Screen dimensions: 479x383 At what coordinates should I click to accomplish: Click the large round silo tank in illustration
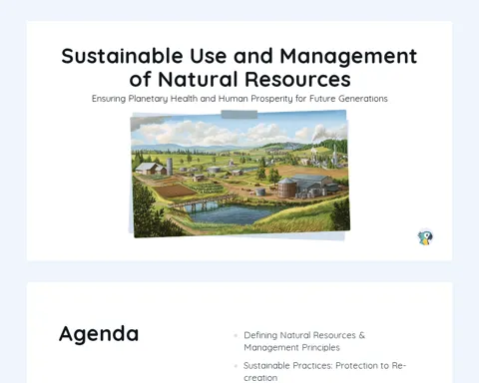286,188
